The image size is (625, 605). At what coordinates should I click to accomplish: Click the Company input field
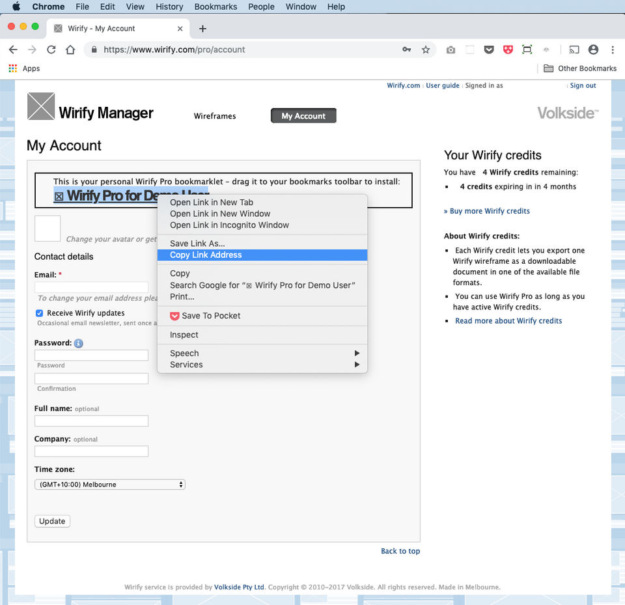coord(91,451)
